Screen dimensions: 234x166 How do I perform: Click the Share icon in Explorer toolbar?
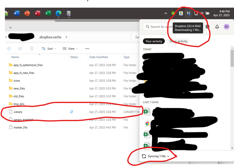pyautogui.click(x=20, y=49)
